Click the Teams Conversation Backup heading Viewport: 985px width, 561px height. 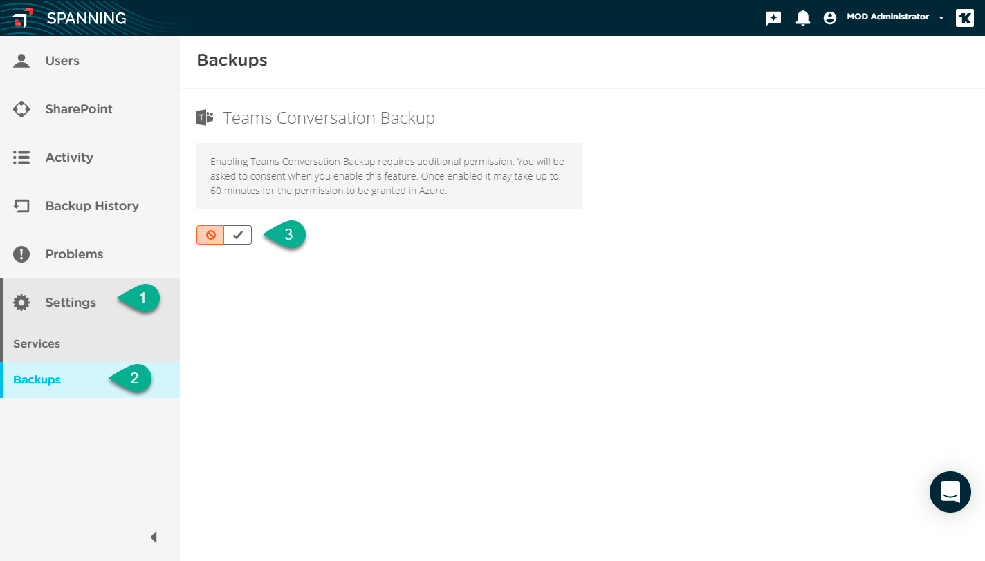329,118
